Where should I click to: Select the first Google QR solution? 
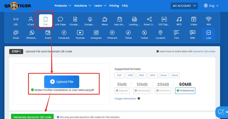[75, 21]
